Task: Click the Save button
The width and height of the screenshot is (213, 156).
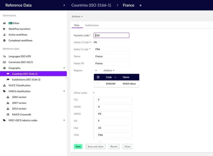Action: (78, 147)
